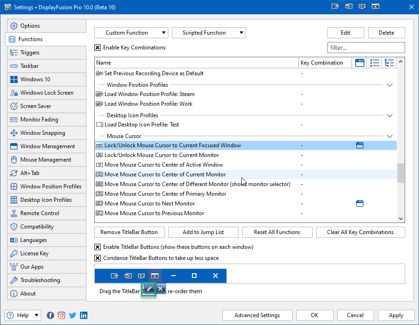Click the function list scrollbar thumb
Screen dimensions: 419x325
tap(401, 173)
